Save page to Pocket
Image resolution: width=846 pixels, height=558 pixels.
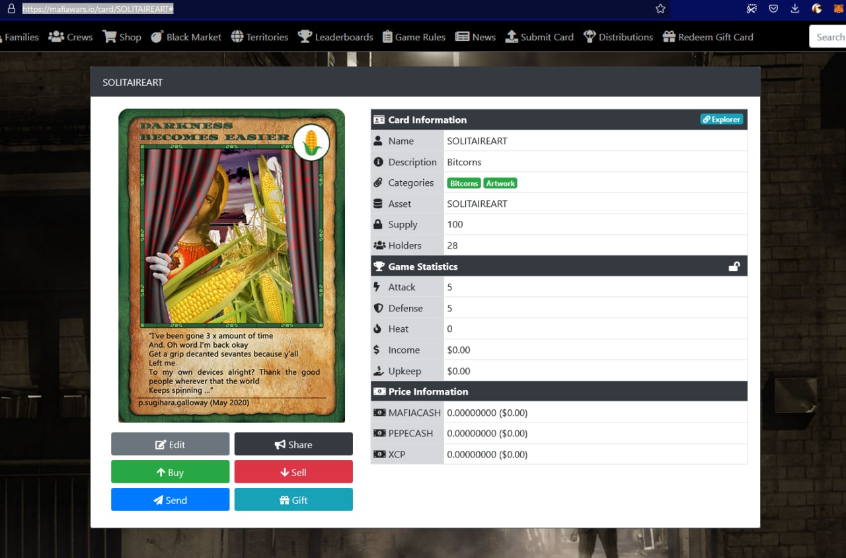773,9
